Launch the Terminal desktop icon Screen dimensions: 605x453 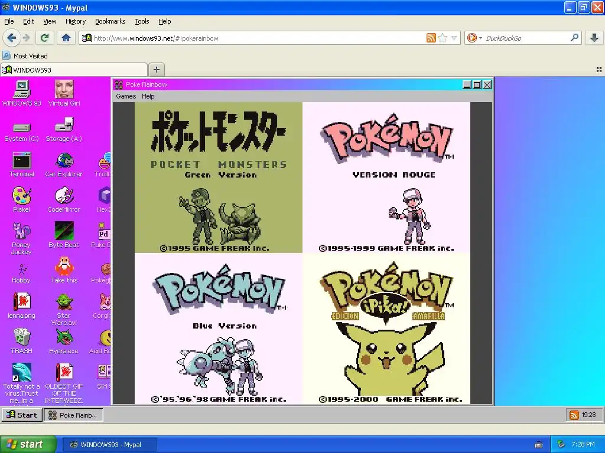[x=22, y=165]
